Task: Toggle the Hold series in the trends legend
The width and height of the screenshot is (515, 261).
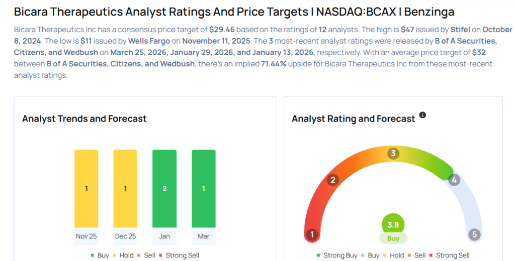Action: (x=123, y=255)
